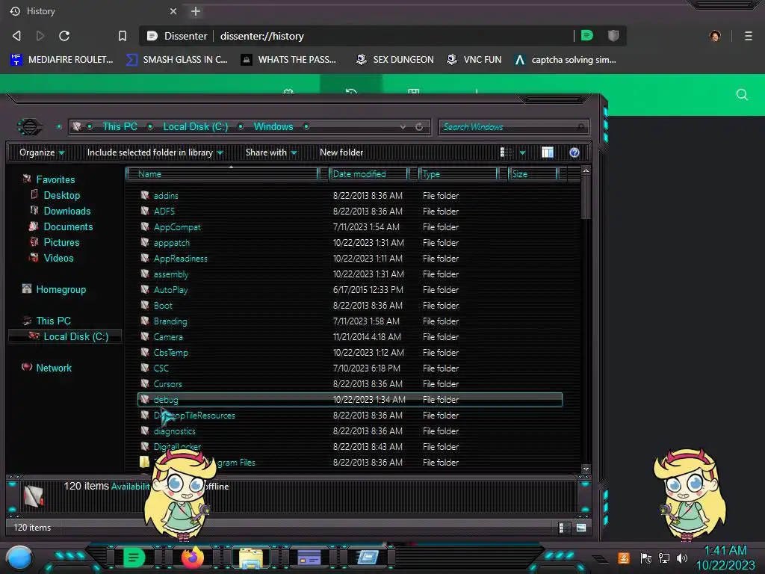Open more view options dropdown arrow
765x574 pixels.
point(522,152)
